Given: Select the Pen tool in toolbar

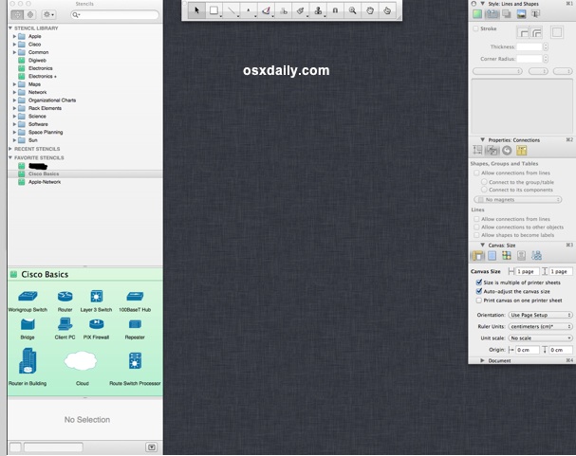Looking at the screenshot, I should pos(266,10).
